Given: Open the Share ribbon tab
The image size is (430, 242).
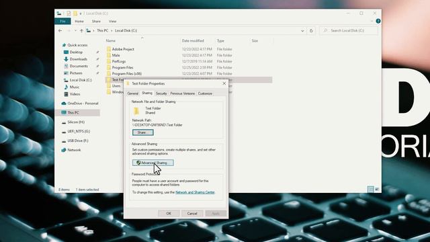Looking at the screenshot, I should pos(96,21).
